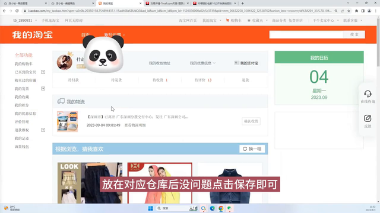Screen dimensions: 380x213
Task: Open a new browser tab
Action: (x=243, y=4)
